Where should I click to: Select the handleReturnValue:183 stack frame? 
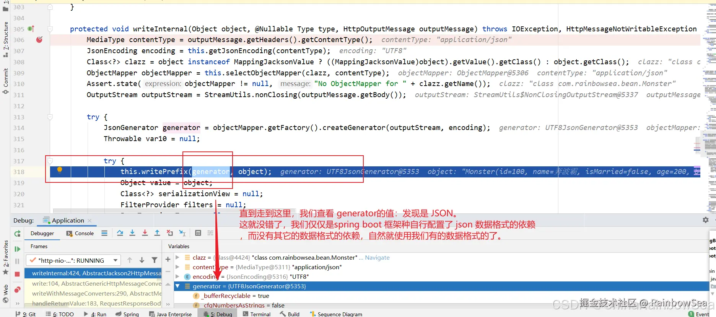[x=93, y=303]
